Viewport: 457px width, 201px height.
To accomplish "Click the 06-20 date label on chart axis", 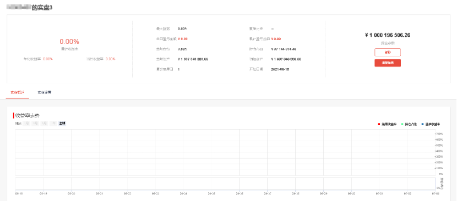I will click(71, 193).
